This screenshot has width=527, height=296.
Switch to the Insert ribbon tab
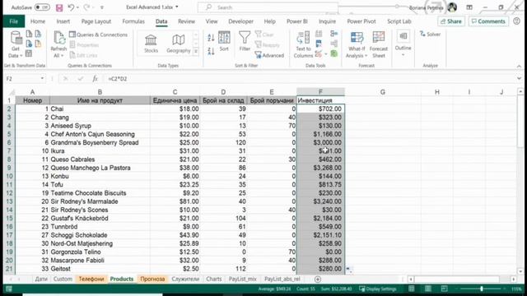[x=63, y=21]
